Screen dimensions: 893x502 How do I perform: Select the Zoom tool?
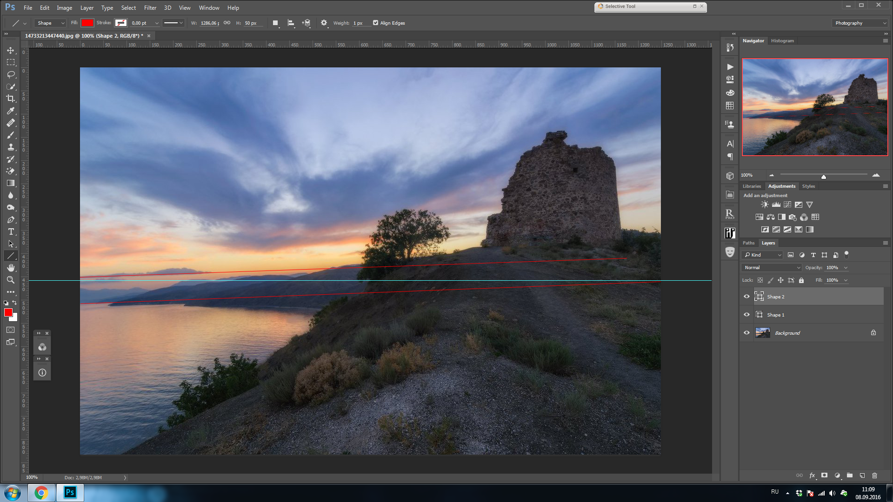pos(10,280)
